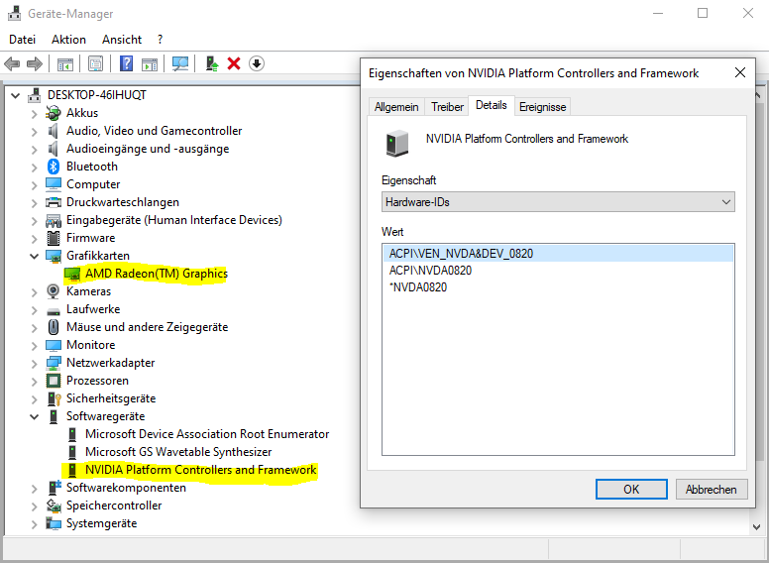Click device tree scrollbar down arrow
The height and width of the screenshot is (563, 769).
(x=756, y=527)
